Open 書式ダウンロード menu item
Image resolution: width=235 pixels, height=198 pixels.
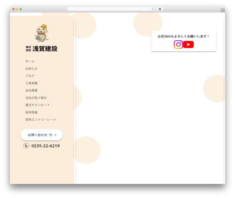38,105
